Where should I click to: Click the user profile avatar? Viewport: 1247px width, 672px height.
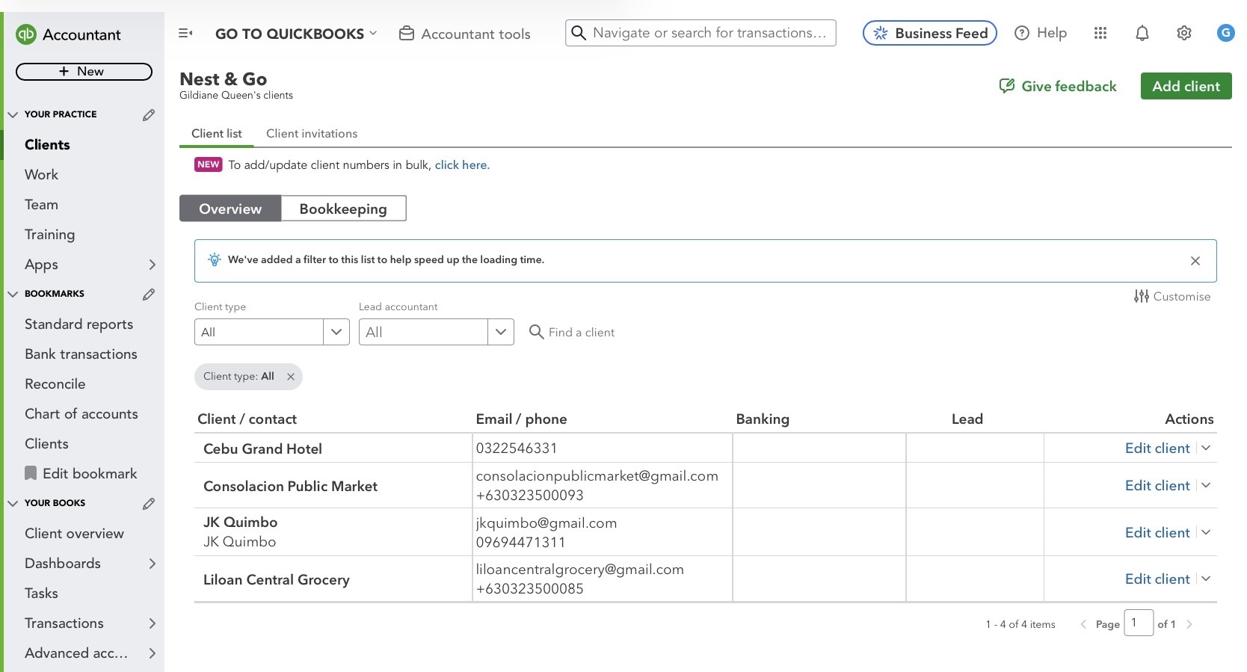[x=1225, y=33]
